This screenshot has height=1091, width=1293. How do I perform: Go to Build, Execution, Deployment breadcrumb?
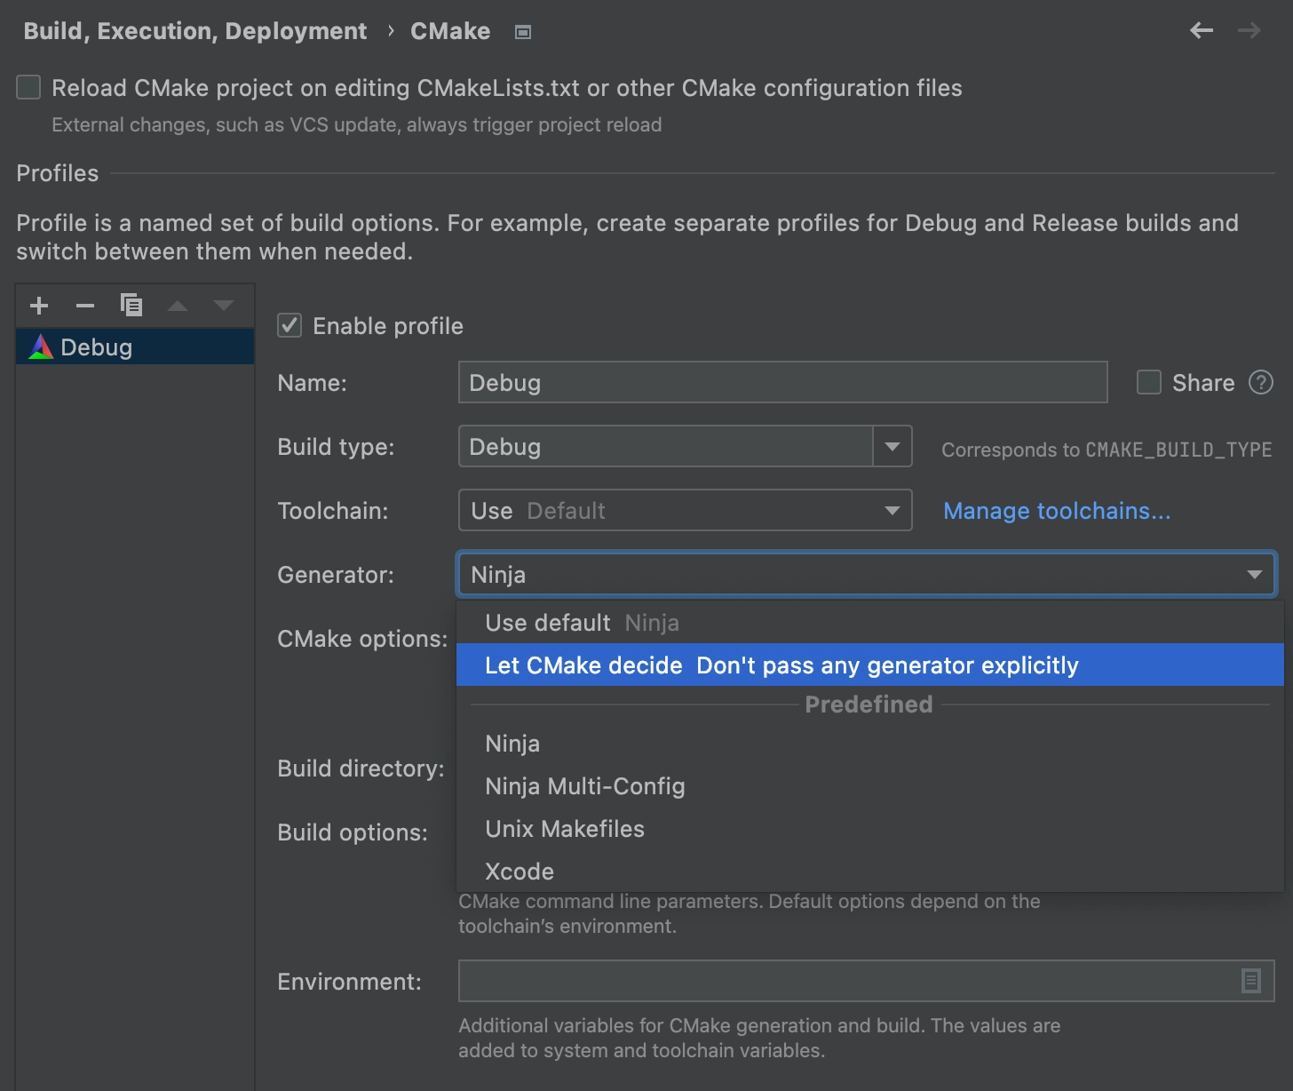pyautogui.click(x=194, y=31)
